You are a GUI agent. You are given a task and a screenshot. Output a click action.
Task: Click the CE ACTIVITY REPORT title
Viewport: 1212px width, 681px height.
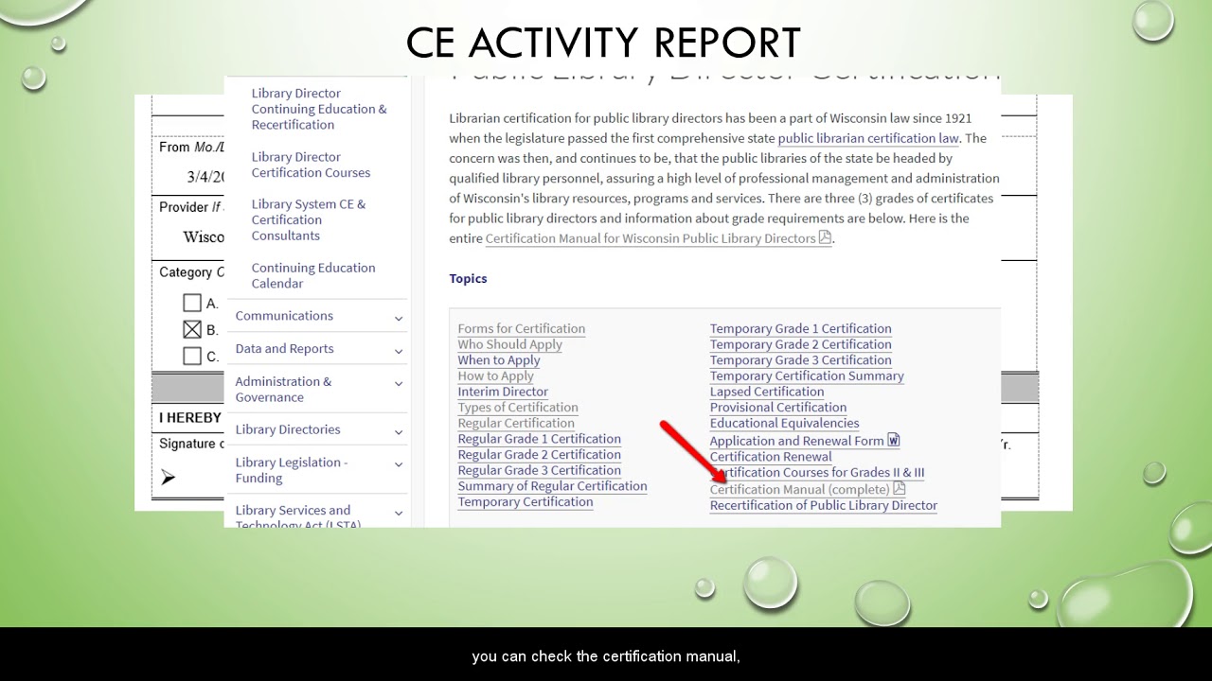[x=603, y=43]
